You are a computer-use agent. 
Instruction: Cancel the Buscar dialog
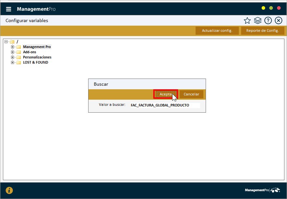[191, 94]
